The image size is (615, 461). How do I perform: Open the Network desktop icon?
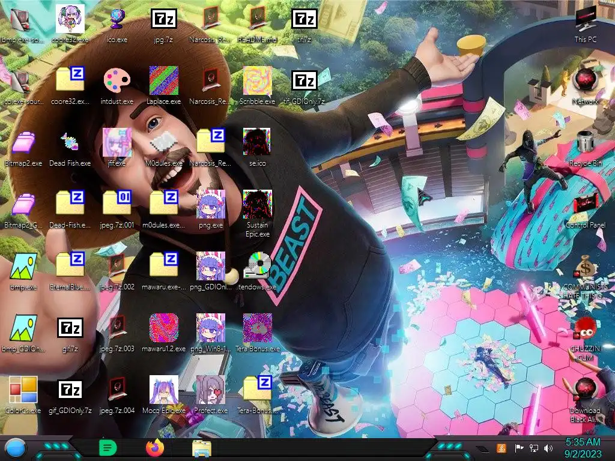click(585, 80)
